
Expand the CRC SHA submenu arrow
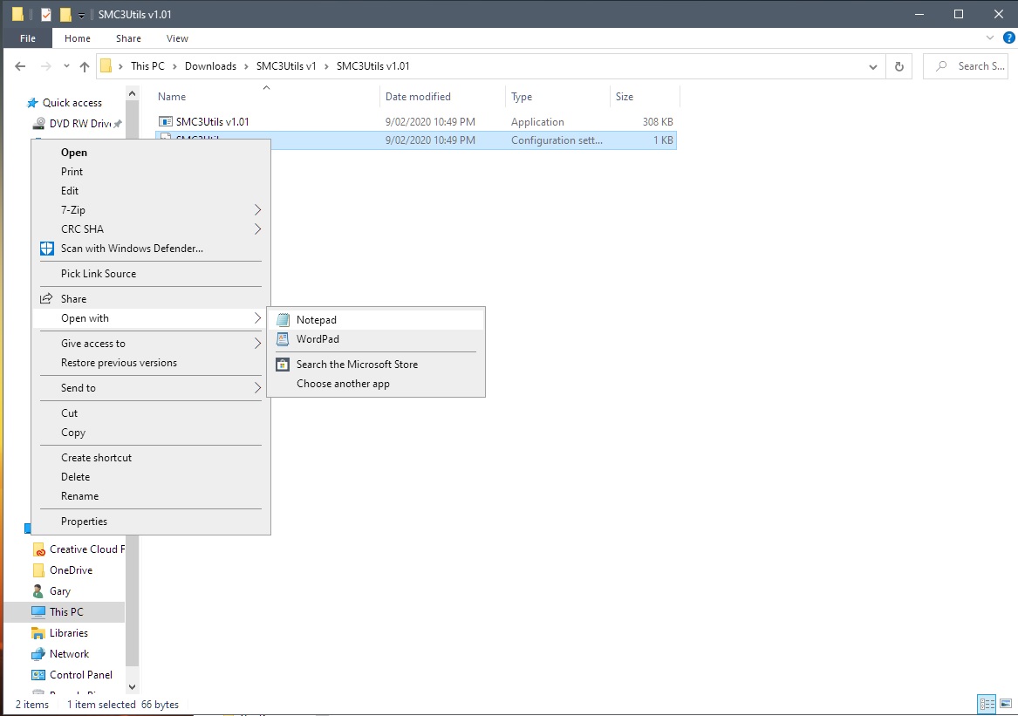point(257,229)
